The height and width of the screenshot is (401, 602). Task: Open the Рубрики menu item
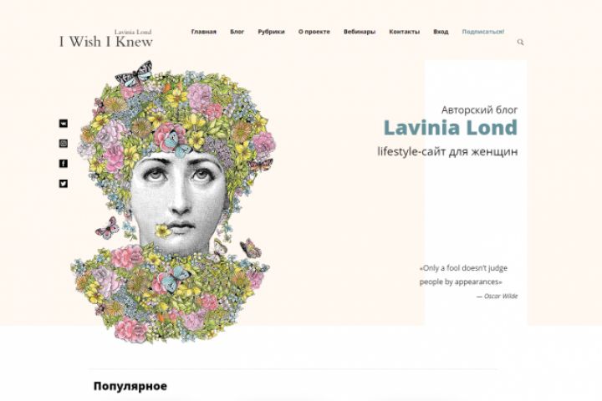tap(271, 32)
